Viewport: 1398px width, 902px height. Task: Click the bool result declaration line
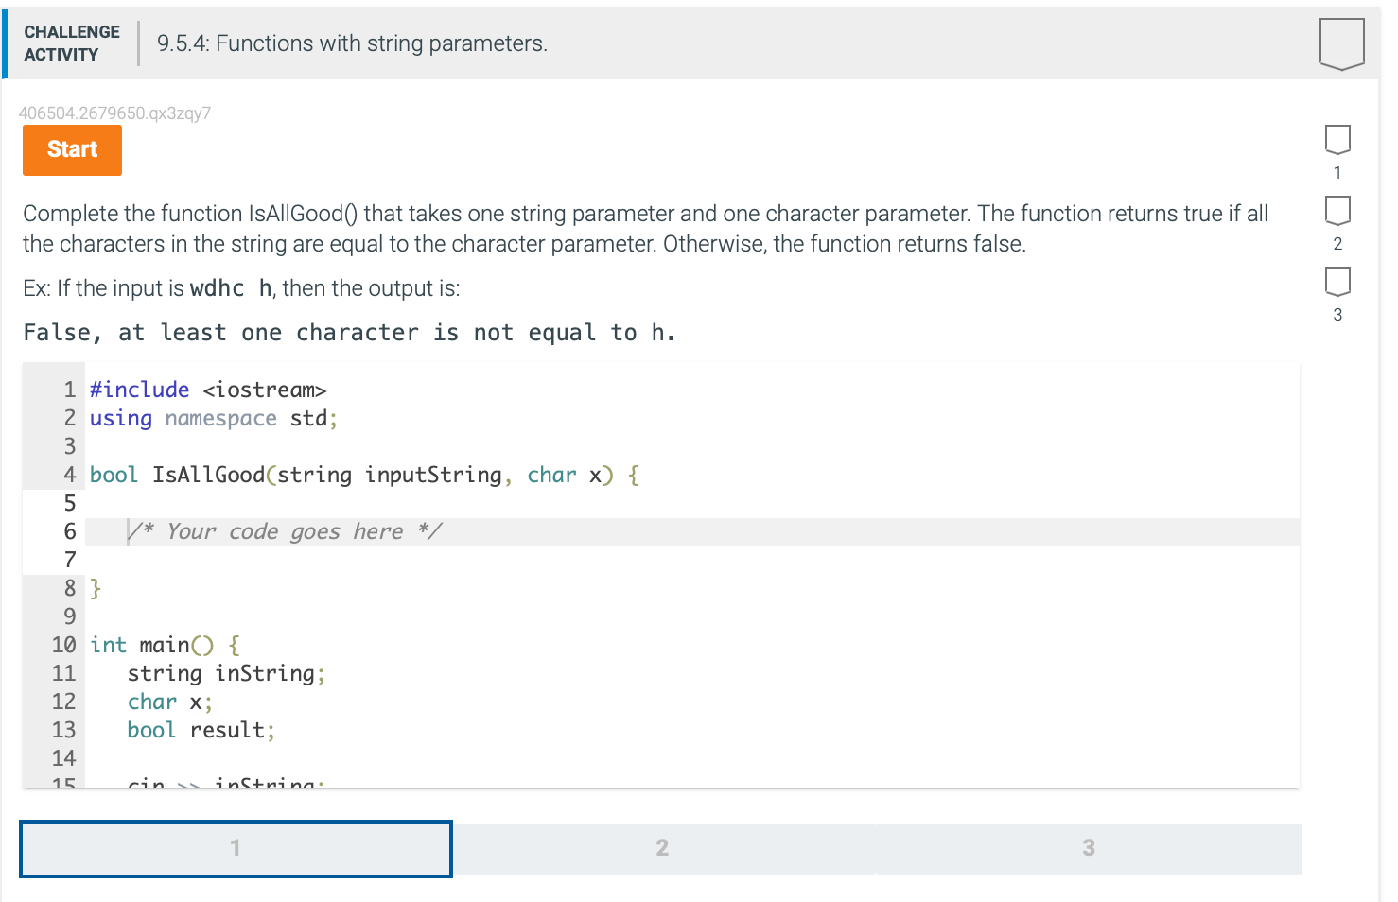[200, 730]
